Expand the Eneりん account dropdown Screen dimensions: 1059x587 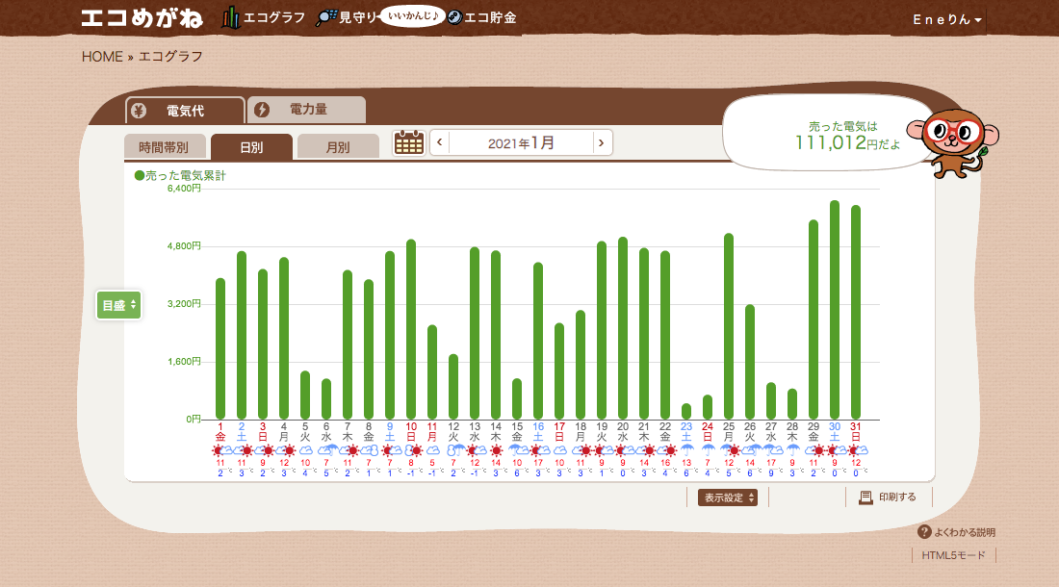(x=947, y=19)
